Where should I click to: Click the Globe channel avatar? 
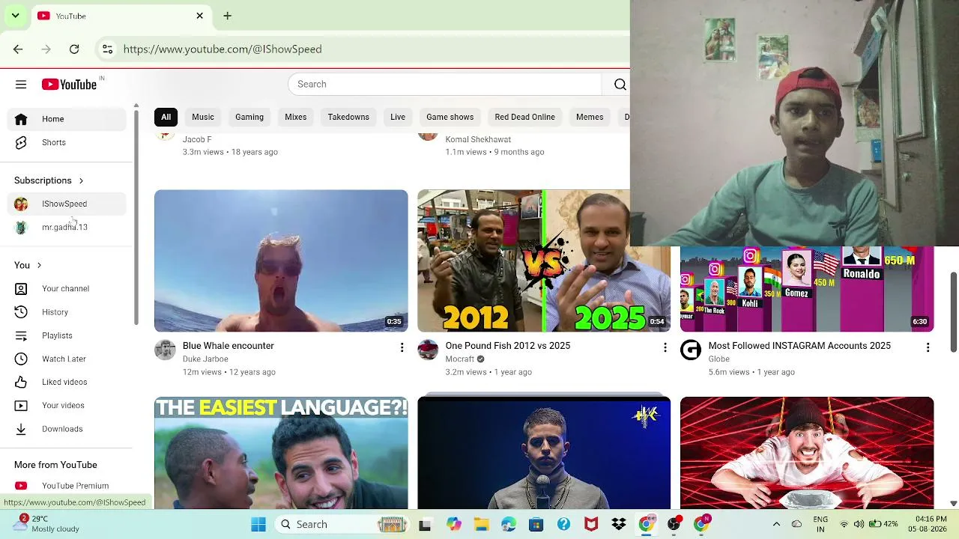point(691,350)
